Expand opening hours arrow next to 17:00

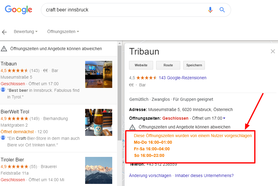(x=224, y=118)
